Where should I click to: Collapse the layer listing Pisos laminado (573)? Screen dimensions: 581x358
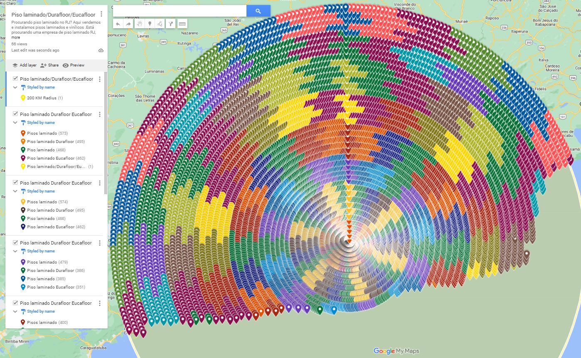[x=15, y=123]
